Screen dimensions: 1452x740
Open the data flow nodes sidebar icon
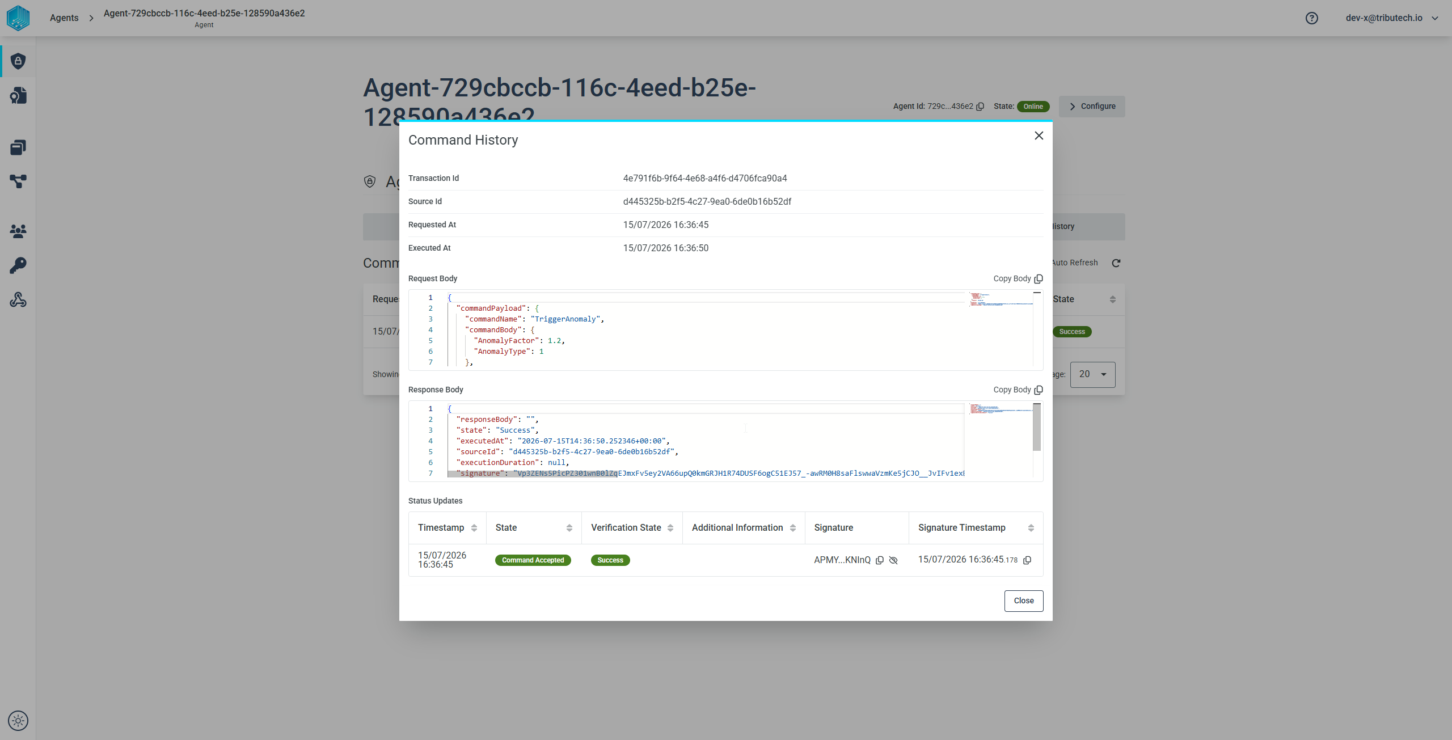tap(18, 181)
